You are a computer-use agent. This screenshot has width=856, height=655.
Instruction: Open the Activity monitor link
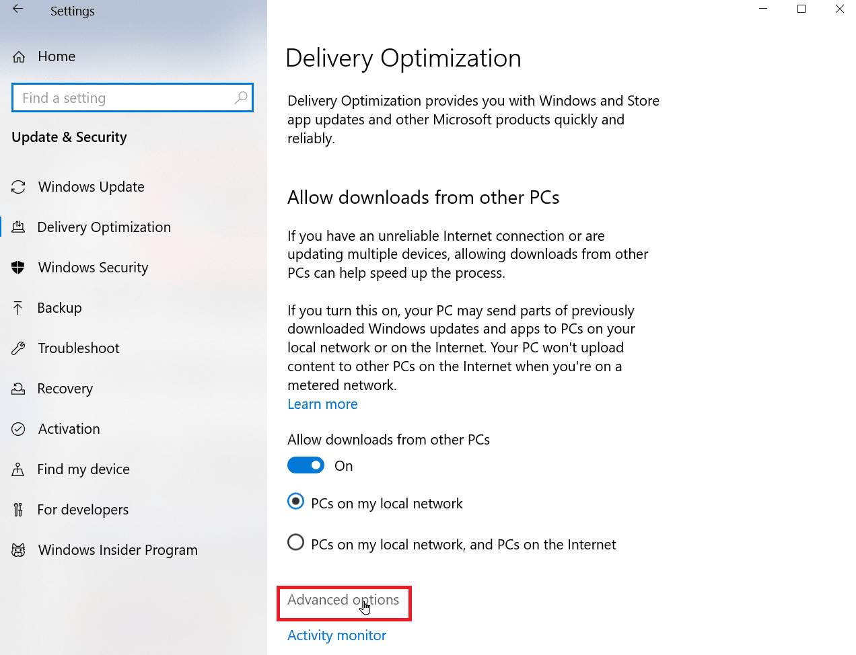[x=336, y=635]
